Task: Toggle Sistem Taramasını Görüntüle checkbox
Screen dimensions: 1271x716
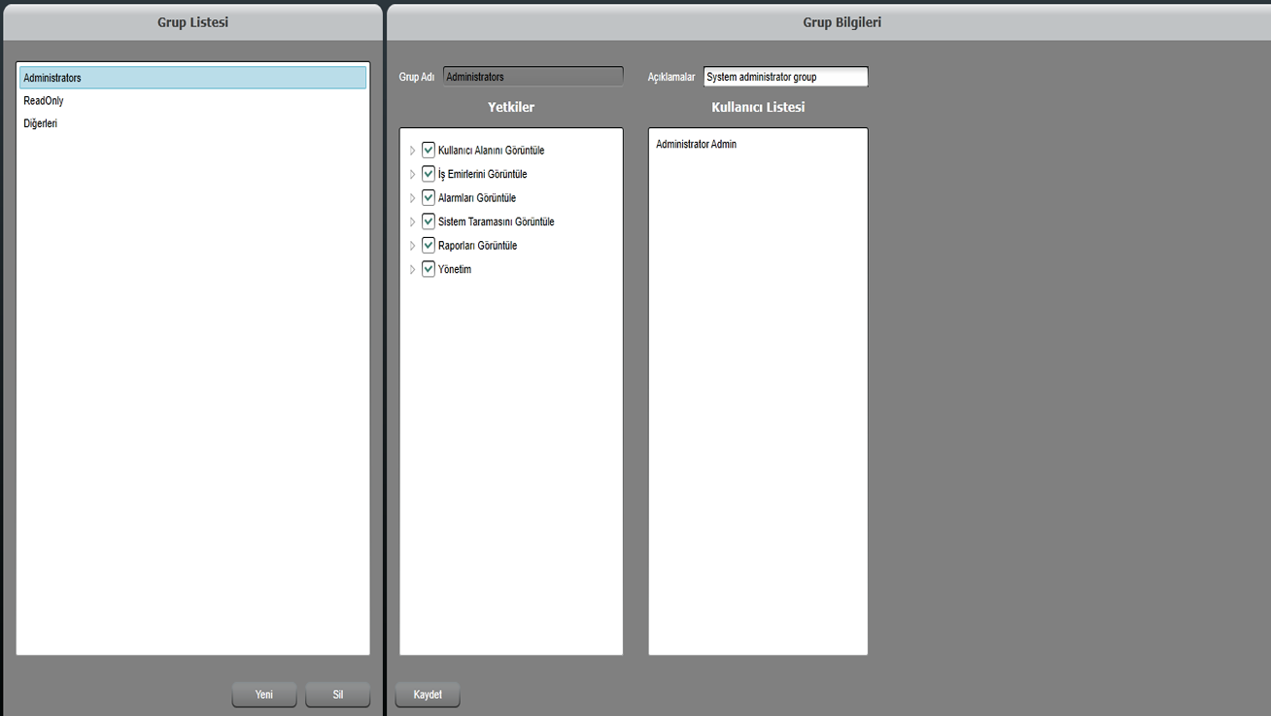Action: tap(429, 222)
